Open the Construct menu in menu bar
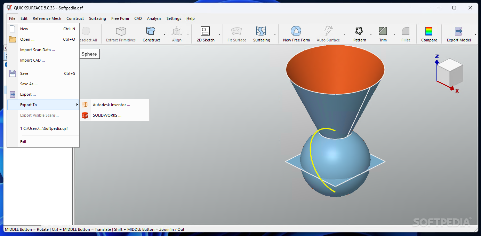Screen dimensions: 481x236 tap(75, 18)
